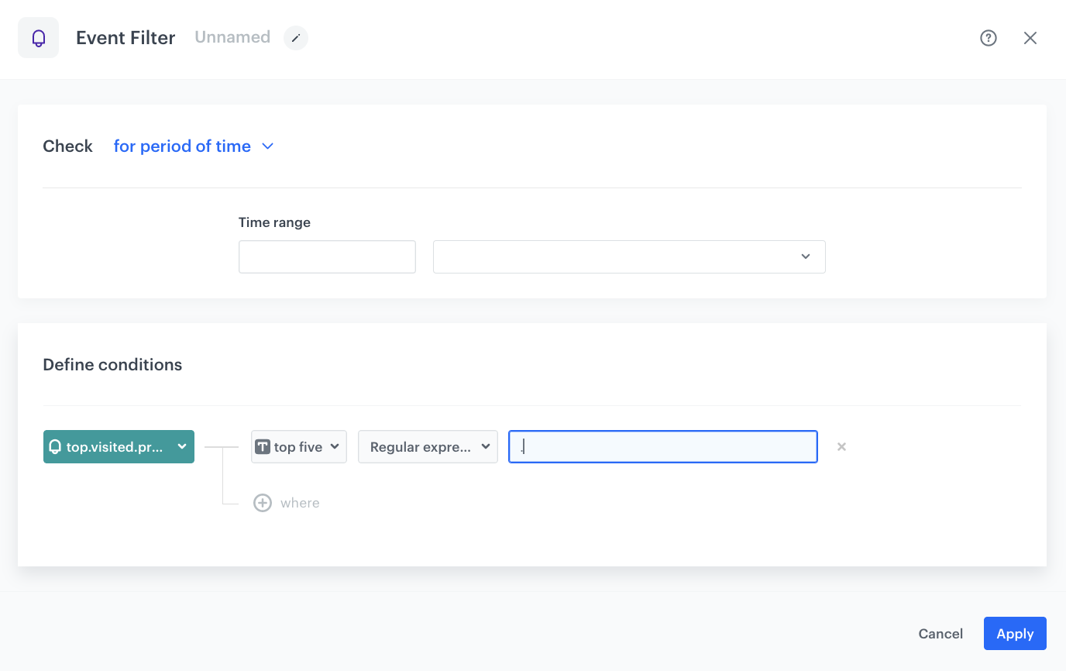Click the T type icon inside the top five selector

264,446
